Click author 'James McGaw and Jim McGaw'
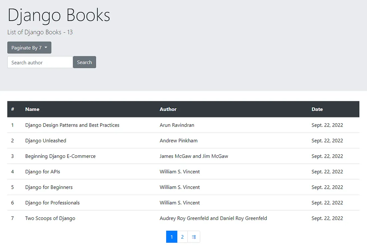The width and height of the screenshot is (367, 245). [194, 156]
